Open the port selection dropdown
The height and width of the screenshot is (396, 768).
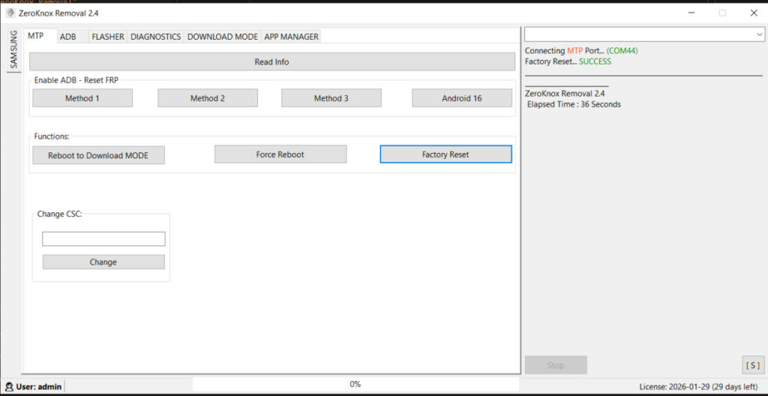tap(760, 34)
